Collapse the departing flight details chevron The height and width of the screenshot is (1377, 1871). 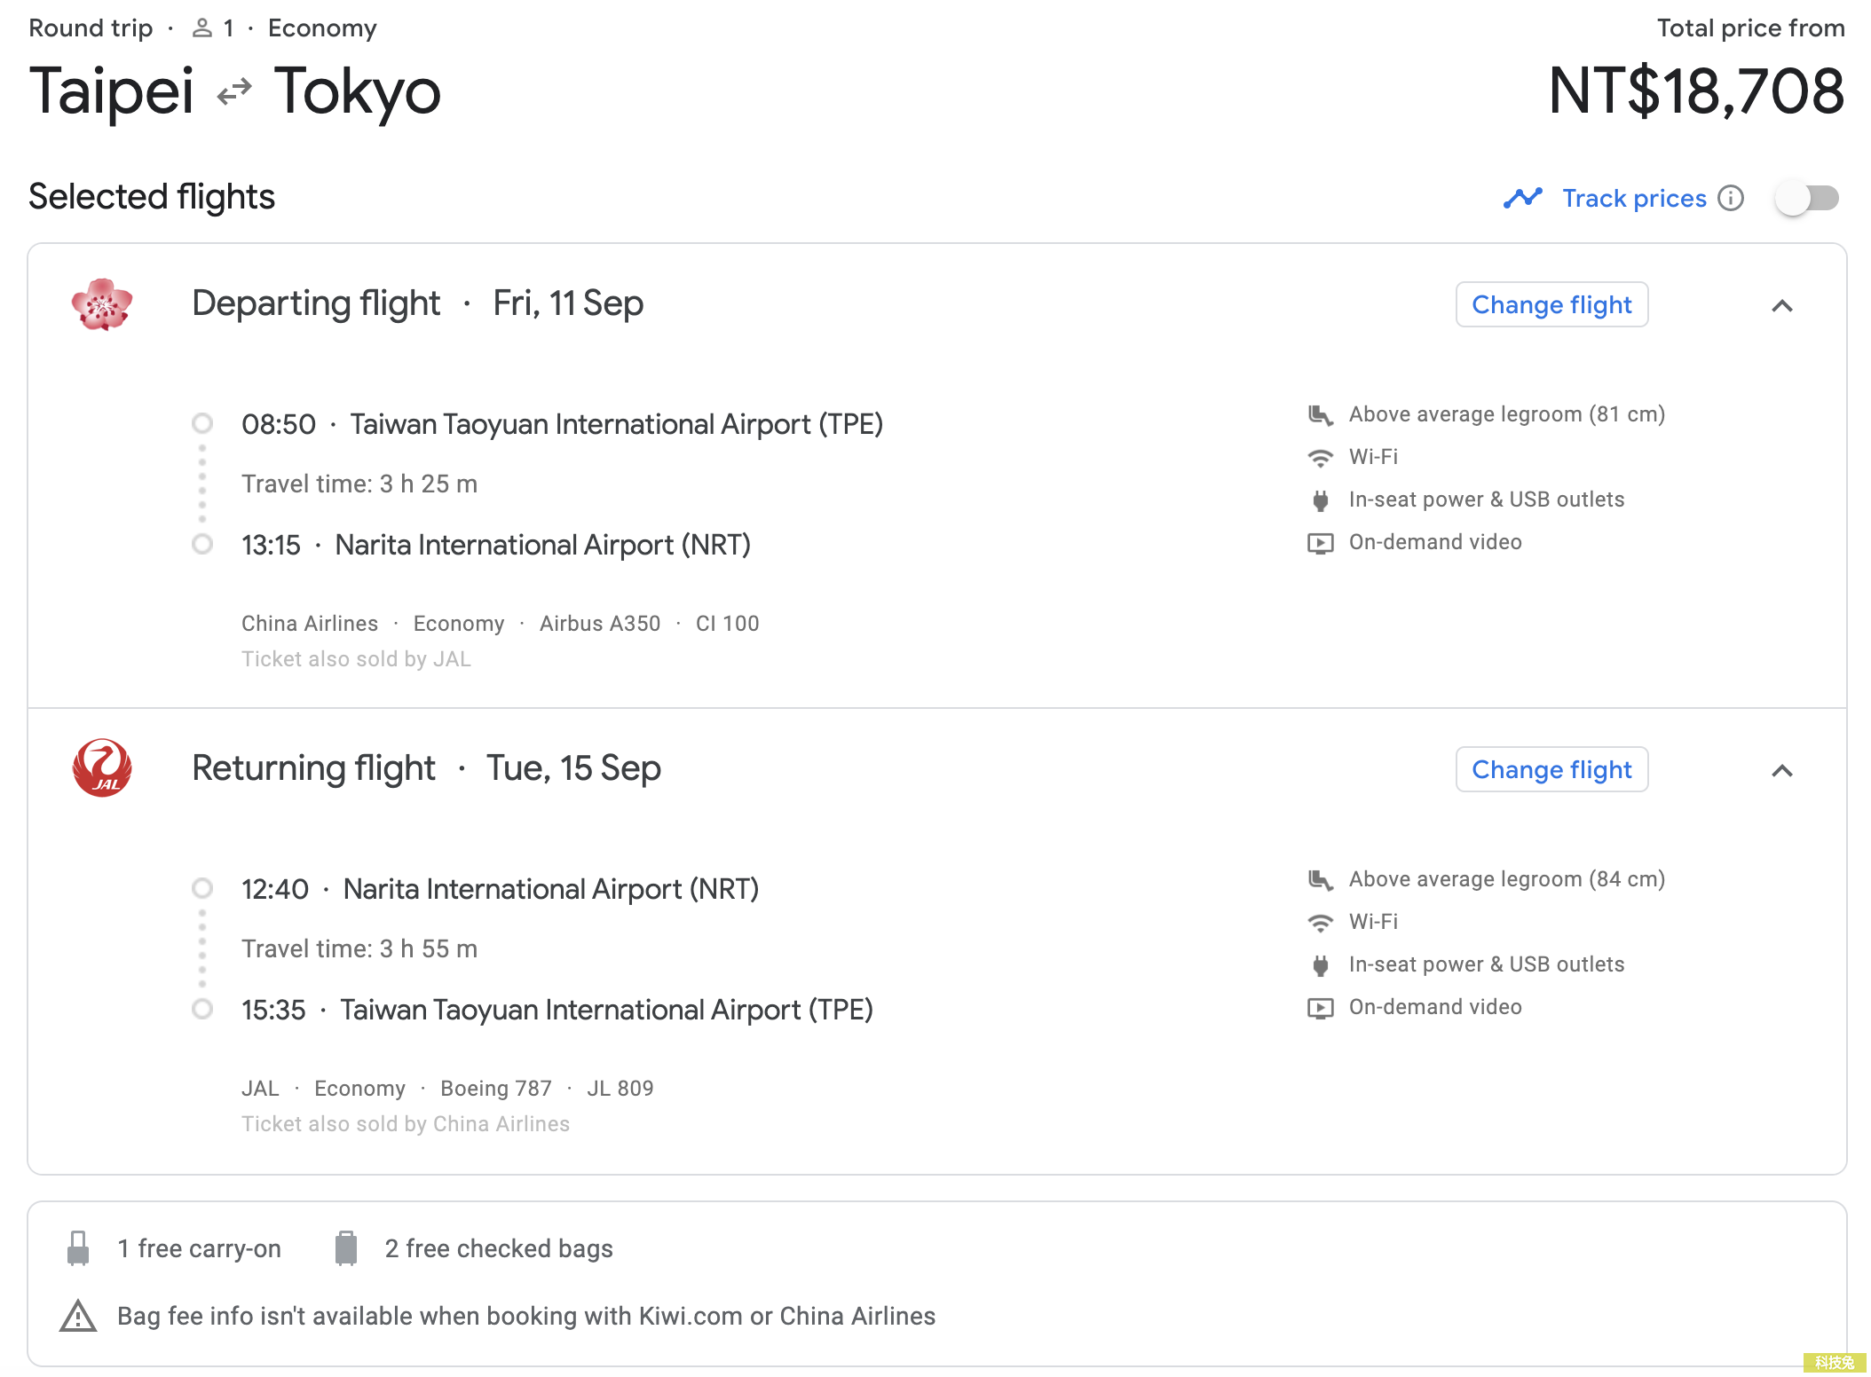coord(1781,306)
